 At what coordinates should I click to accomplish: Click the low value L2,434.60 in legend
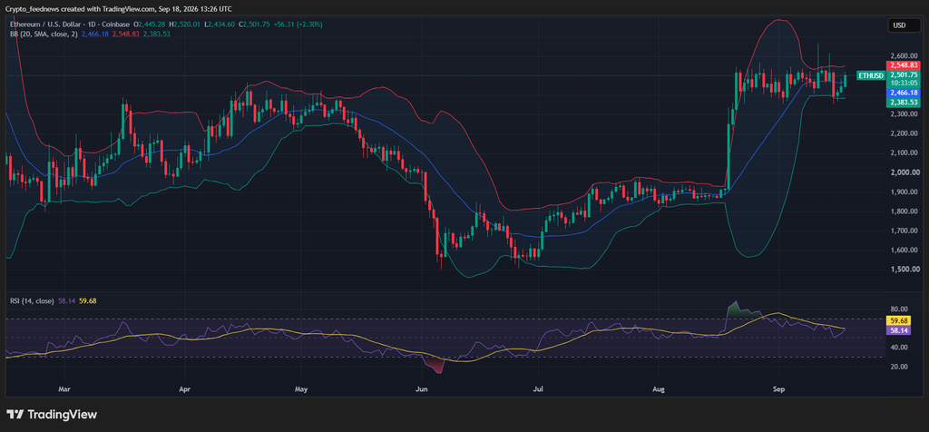220,25
